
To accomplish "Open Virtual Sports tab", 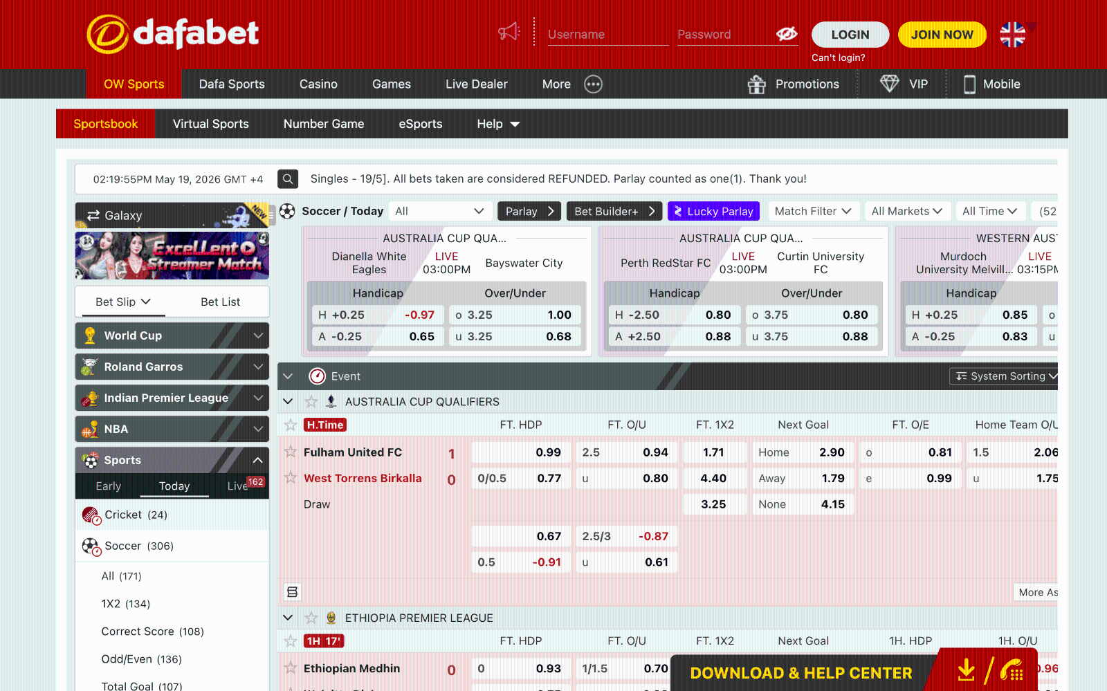I will pos(211,124).
